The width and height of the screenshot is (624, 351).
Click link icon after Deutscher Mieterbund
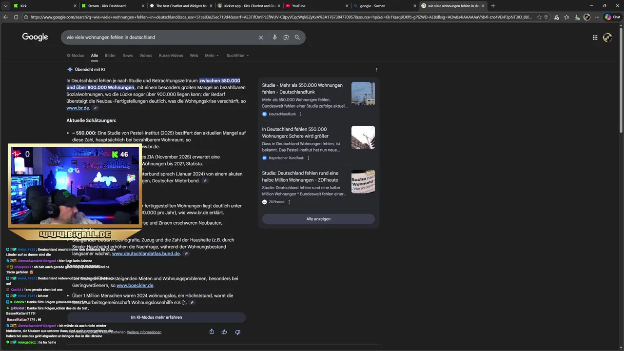point(205,181)
